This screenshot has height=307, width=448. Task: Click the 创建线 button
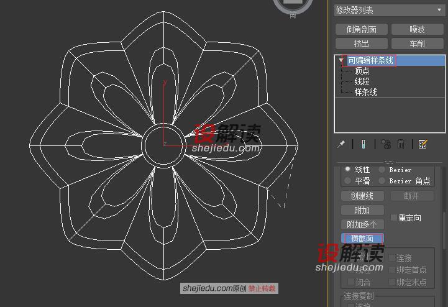tap(362, 196)
